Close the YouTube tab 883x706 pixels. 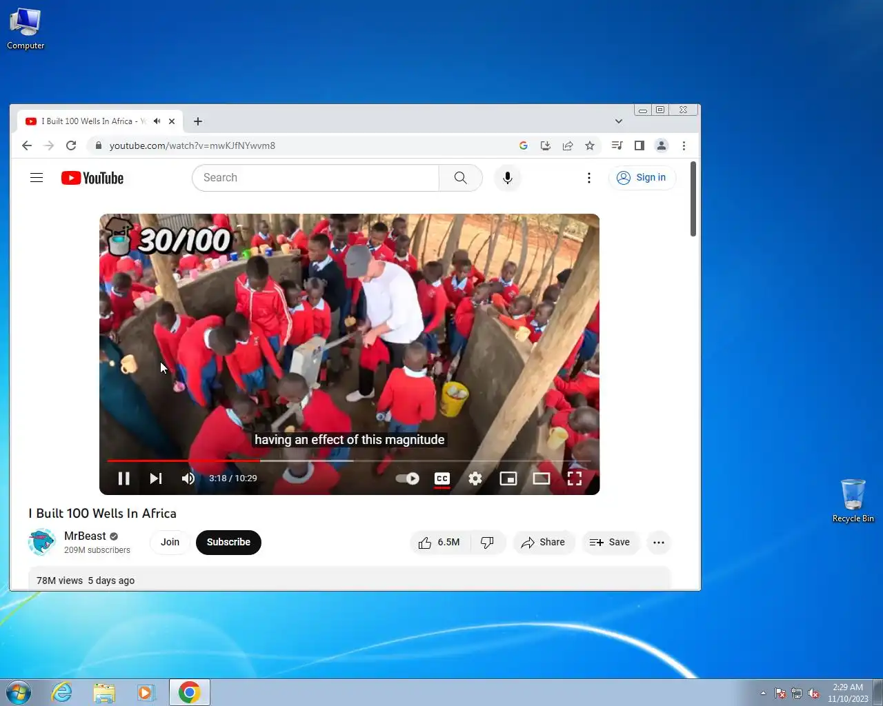pyautogui.click(x=172, y=121)
